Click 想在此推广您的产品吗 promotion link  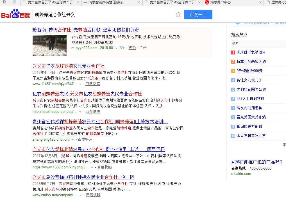coord(257,162)
